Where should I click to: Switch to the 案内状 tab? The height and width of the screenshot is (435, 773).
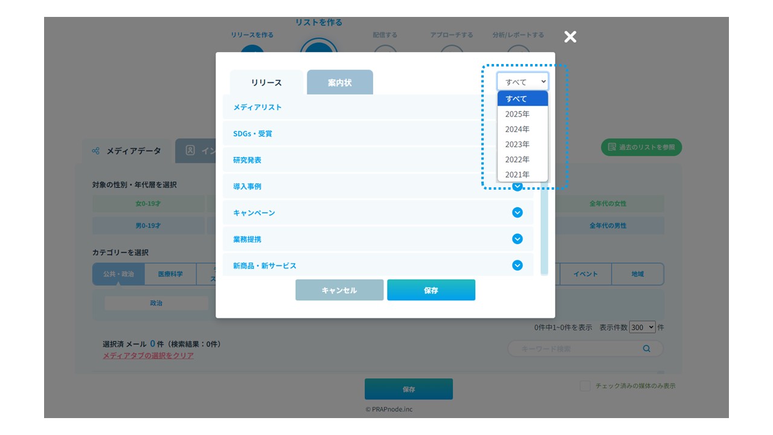[340, 83]
